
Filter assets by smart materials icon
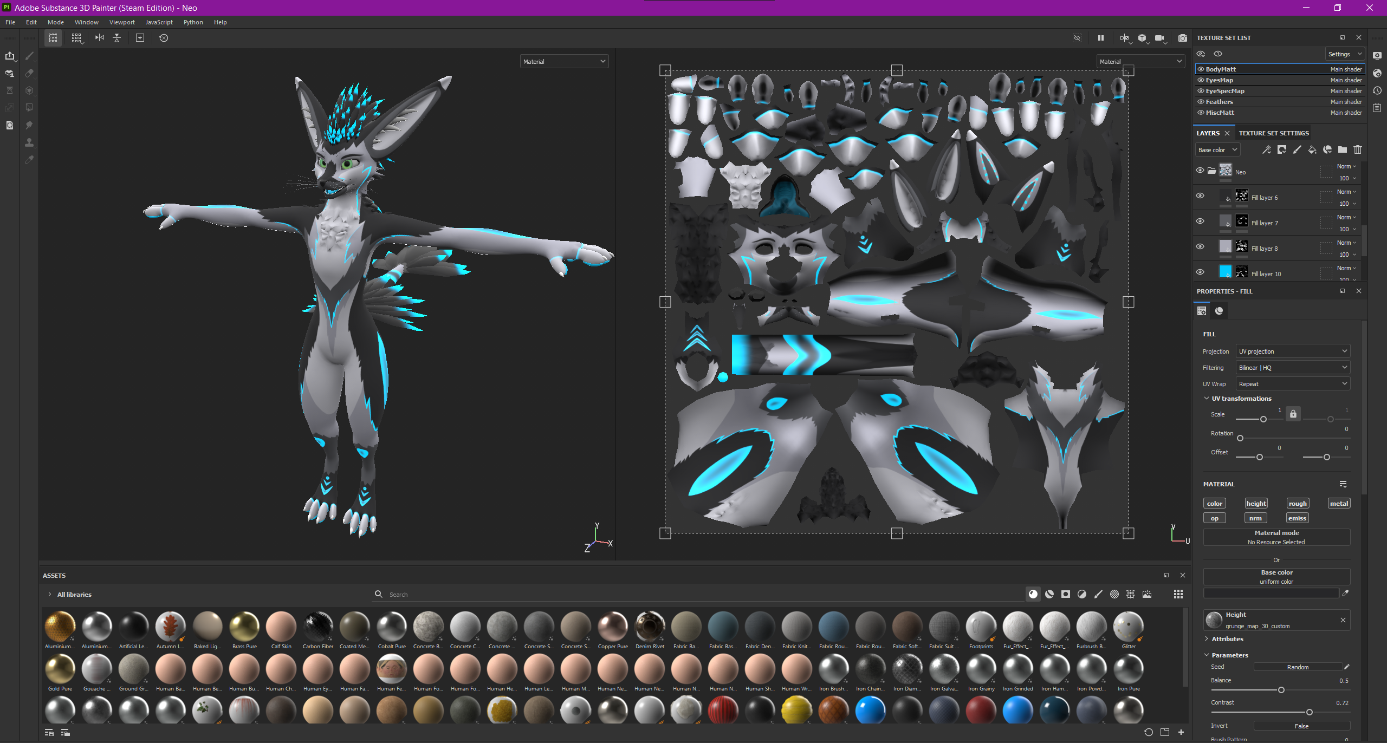click(x=1049, y=594)
